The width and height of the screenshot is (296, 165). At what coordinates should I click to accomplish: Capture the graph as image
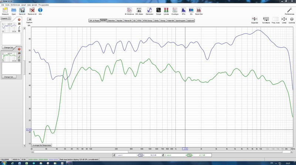click(29, 20)
